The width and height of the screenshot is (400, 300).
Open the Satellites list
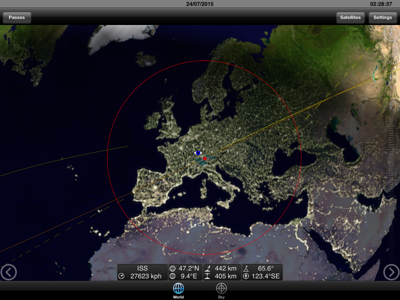coord(350,17)
